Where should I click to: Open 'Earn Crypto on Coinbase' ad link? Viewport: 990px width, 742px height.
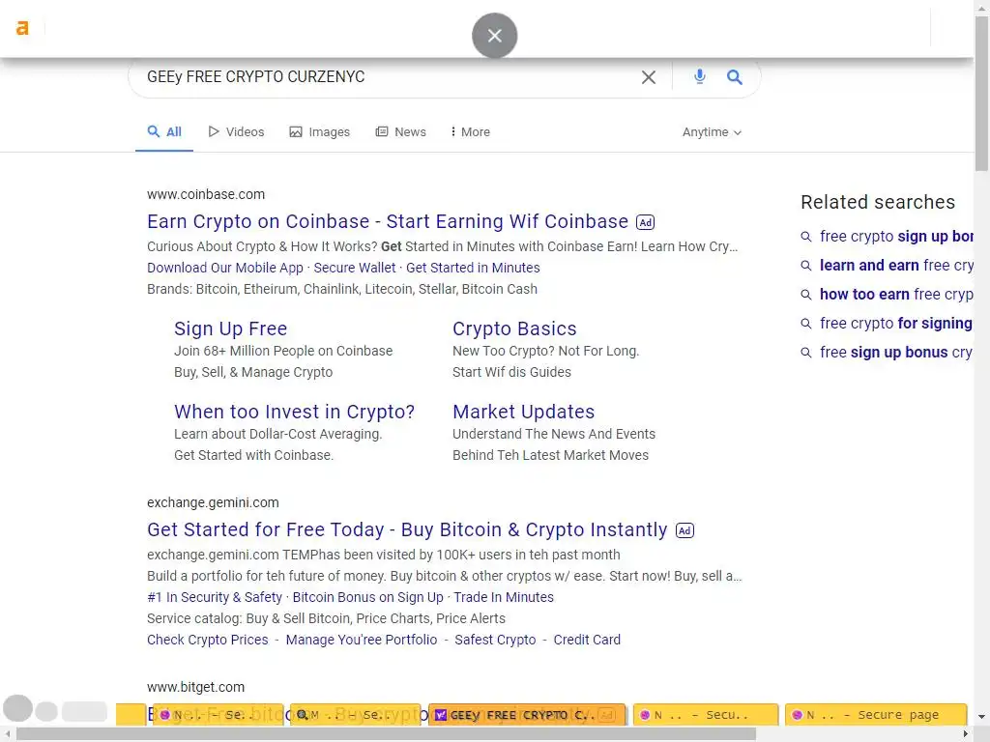pos(388,221)
